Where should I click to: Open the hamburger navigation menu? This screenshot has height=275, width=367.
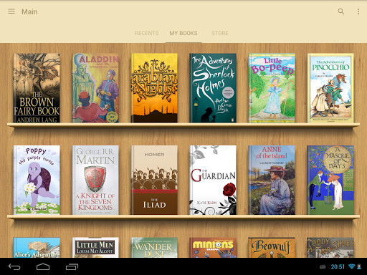(x=11, y=11)
